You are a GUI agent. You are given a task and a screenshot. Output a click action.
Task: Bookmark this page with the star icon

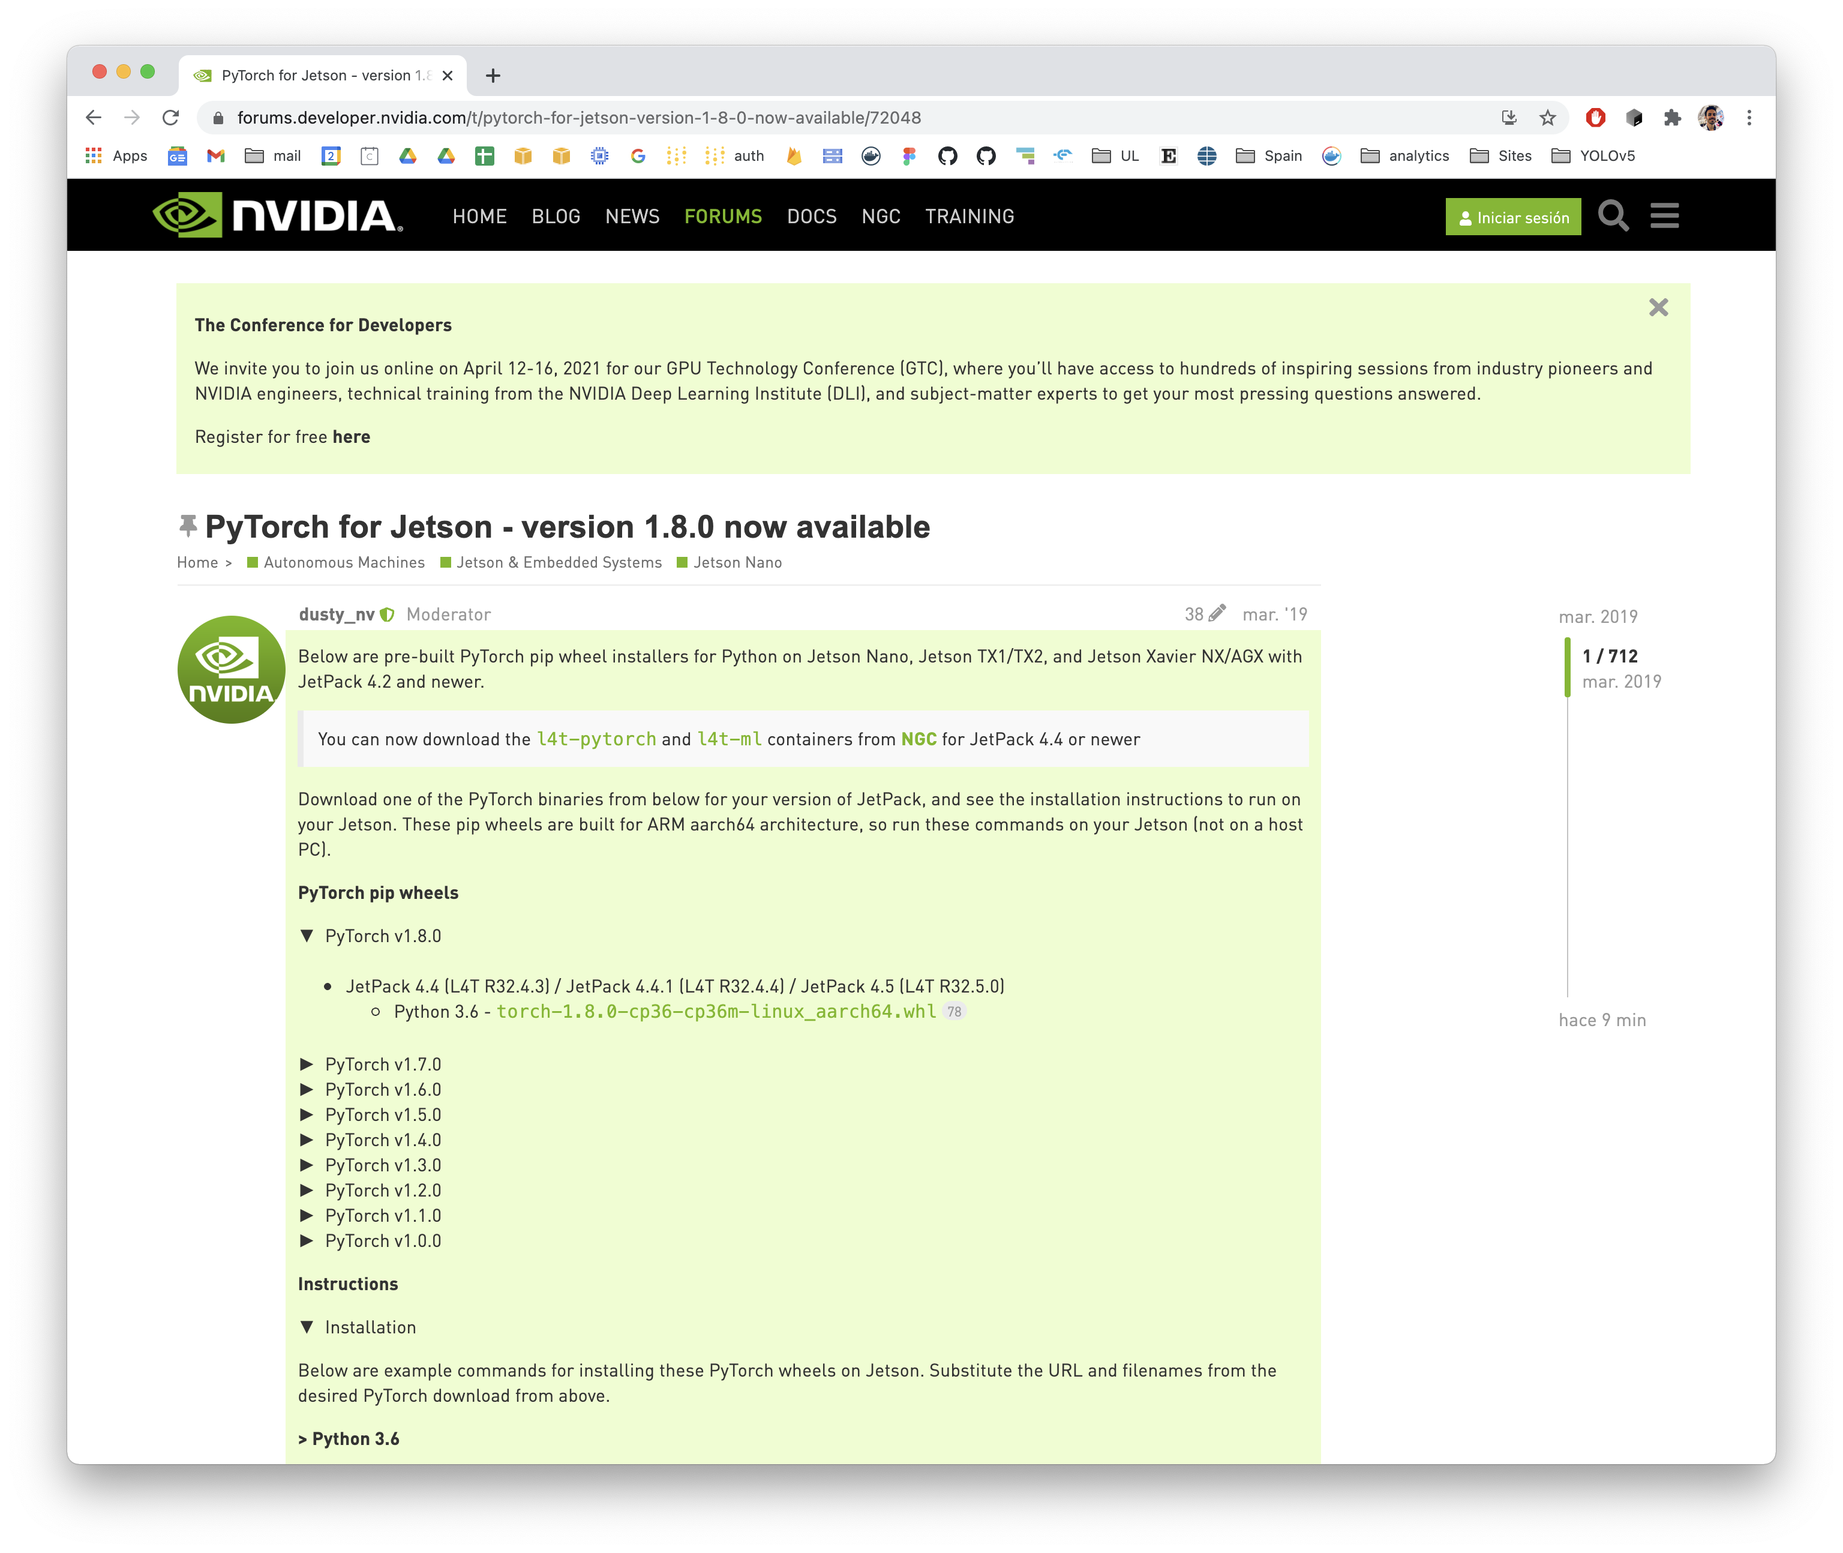tap(1547, 117)
